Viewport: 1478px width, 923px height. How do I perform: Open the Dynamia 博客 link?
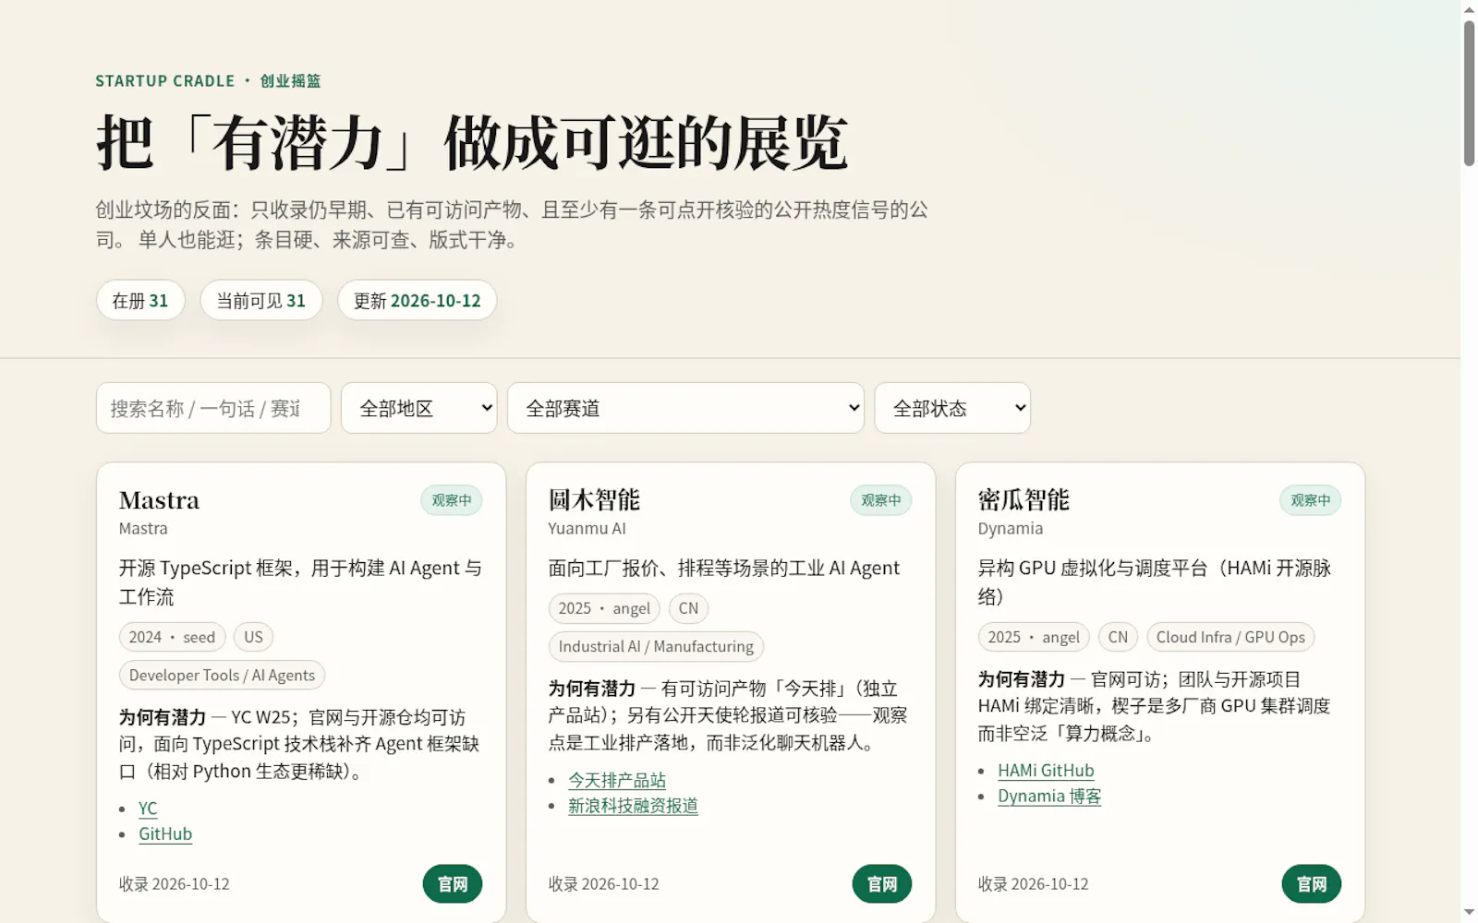click(x=1049, y=797)
